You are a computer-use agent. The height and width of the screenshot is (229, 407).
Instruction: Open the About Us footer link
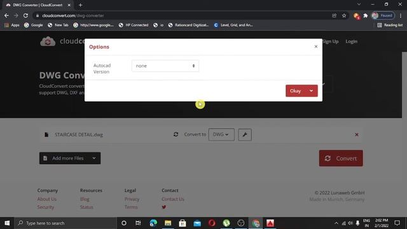click(x=46, y=199)
